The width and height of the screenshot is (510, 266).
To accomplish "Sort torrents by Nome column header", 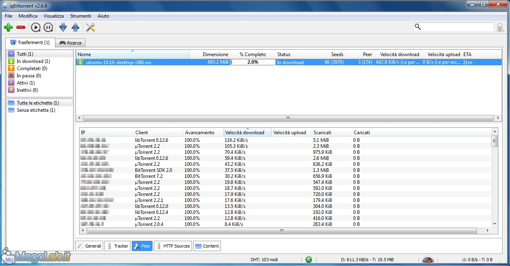I will 133,54.
